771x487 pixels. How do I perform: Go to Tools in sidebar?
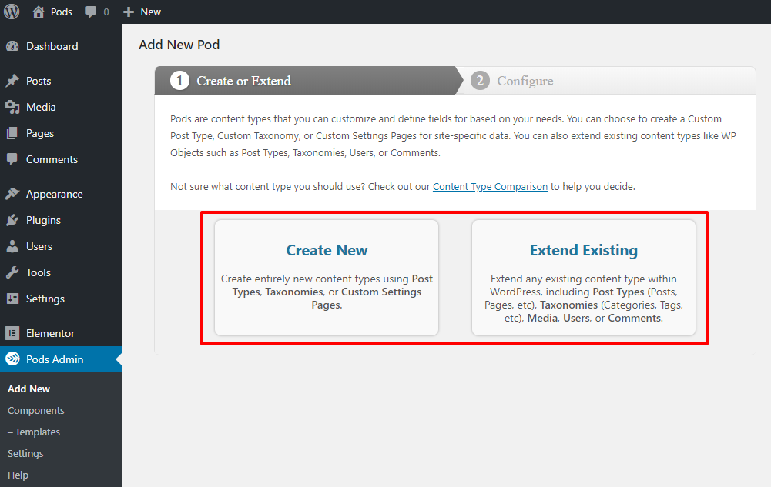coord(39,272)
